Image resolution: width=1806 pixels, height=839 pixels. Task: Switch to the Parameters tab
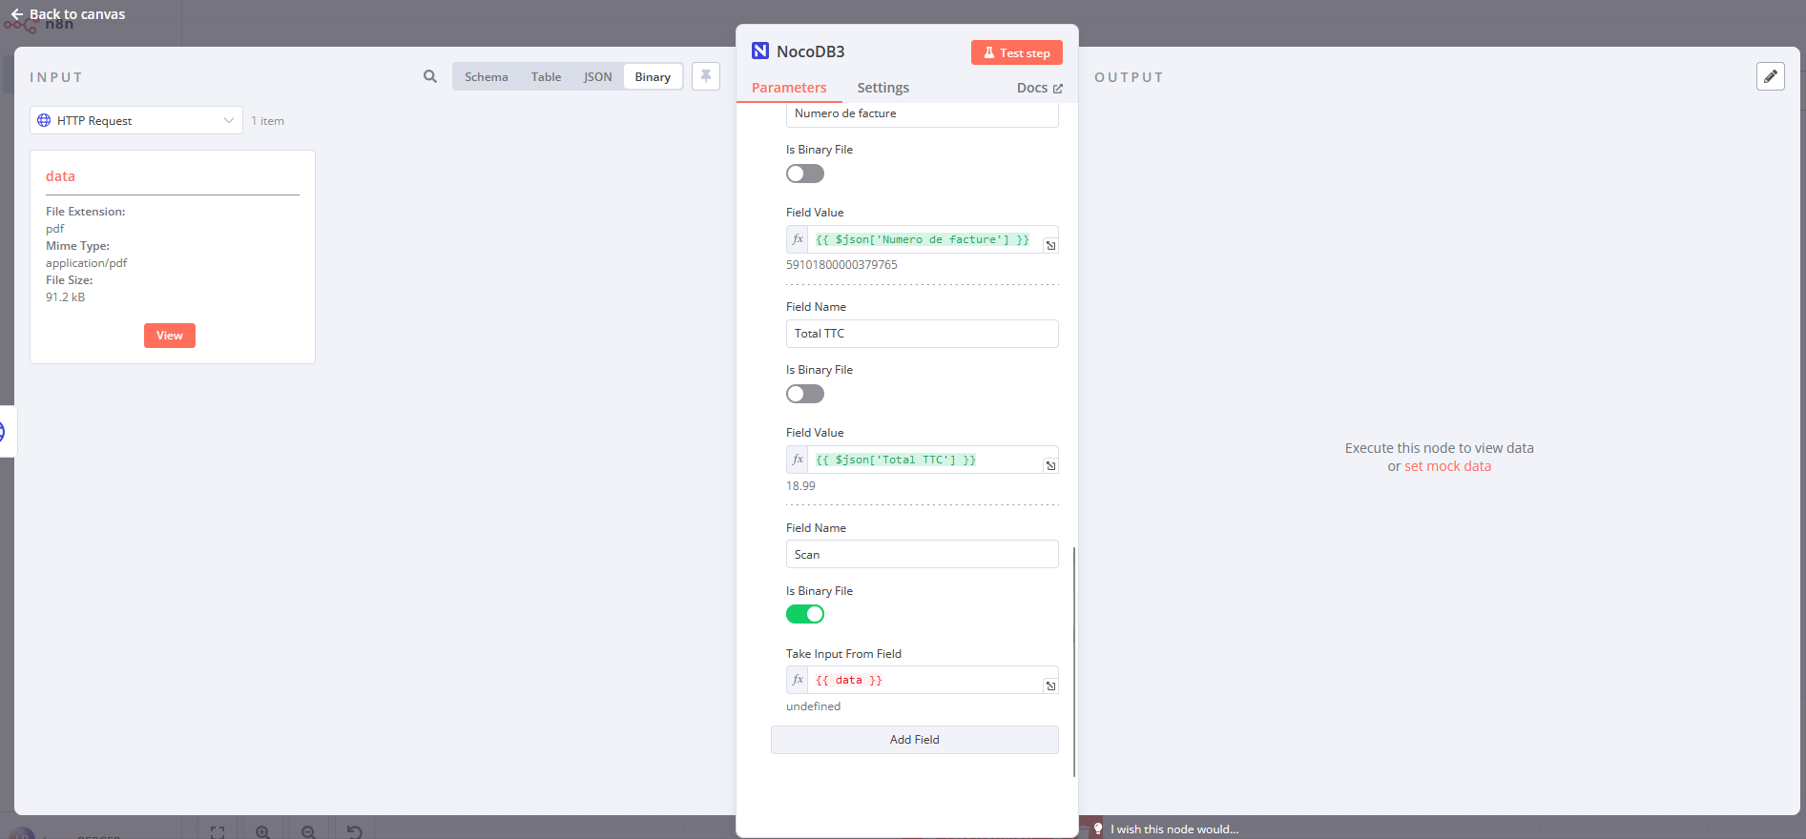[789, 88]
